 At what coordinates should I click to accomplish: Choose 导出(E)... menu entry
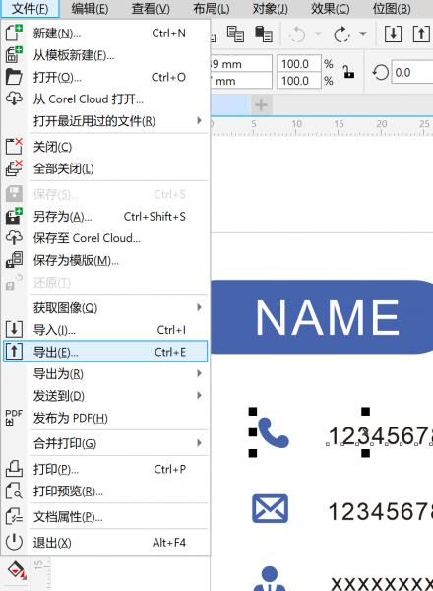[105, 352]
